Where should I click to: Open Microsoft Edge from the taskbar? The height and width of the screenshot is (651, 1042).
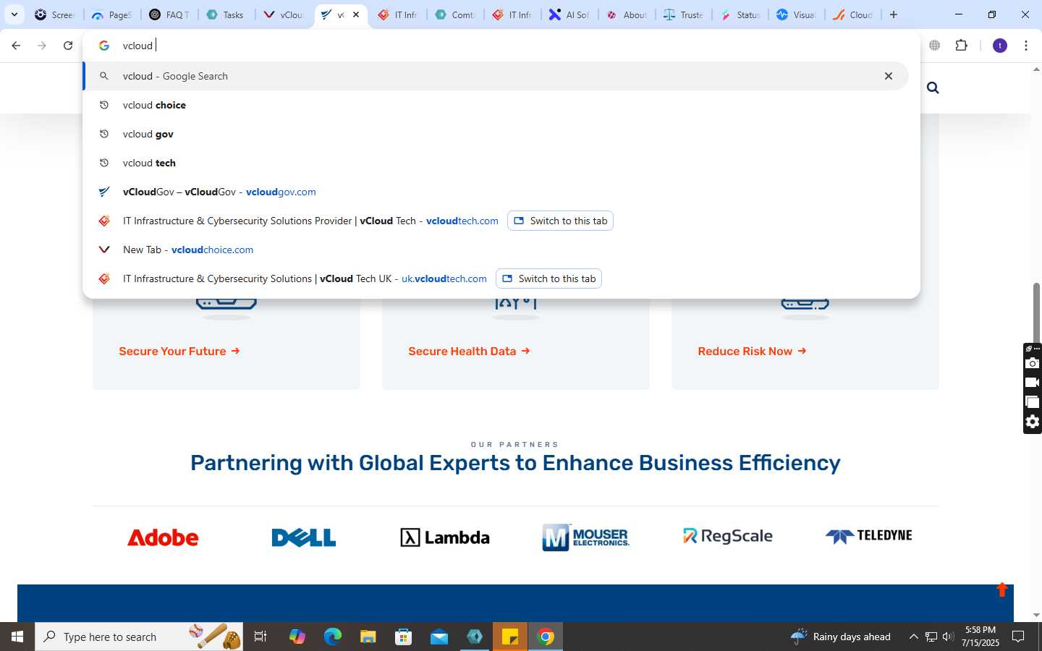[x=332, y=637]
